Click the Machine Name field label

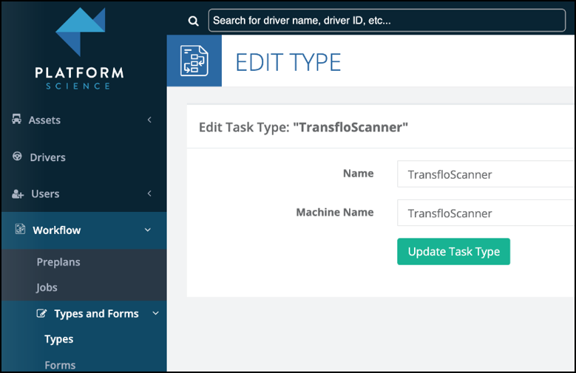point(335,212)
